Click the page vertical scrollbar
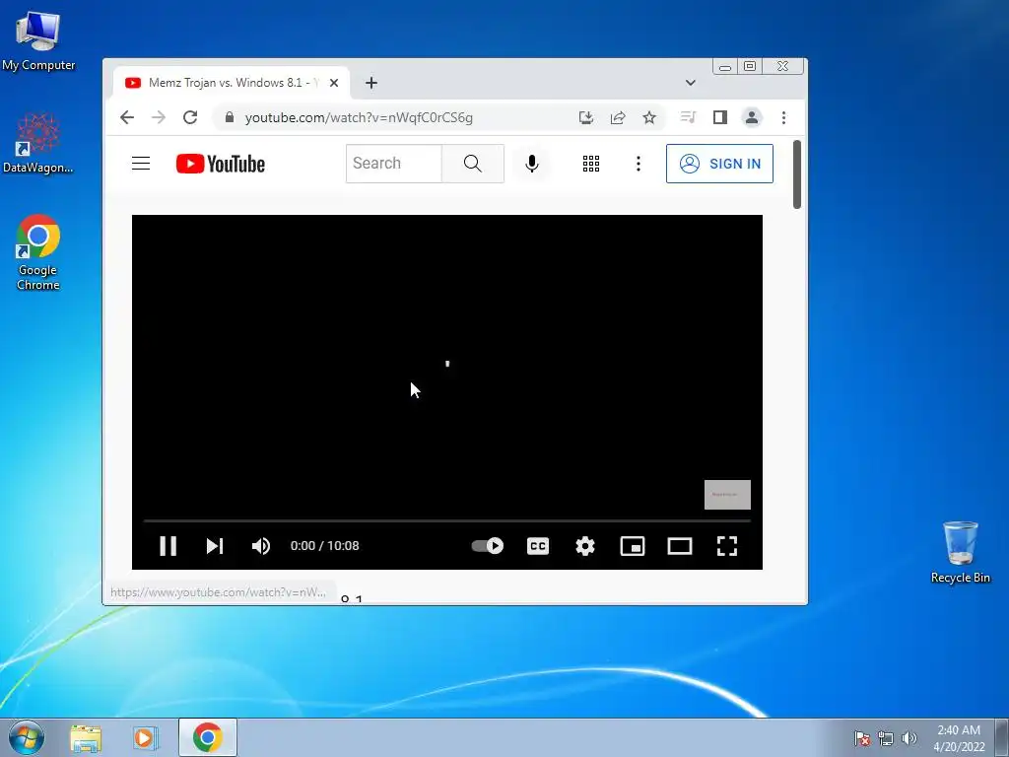This screenshot has height=757, width=1009. (796, 173)
